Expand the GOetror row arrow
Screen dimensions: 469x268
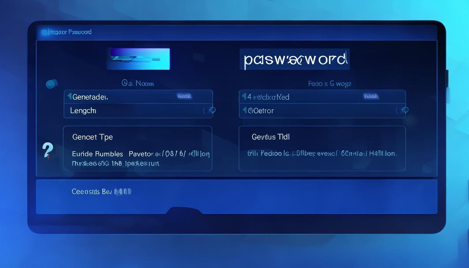245,111
